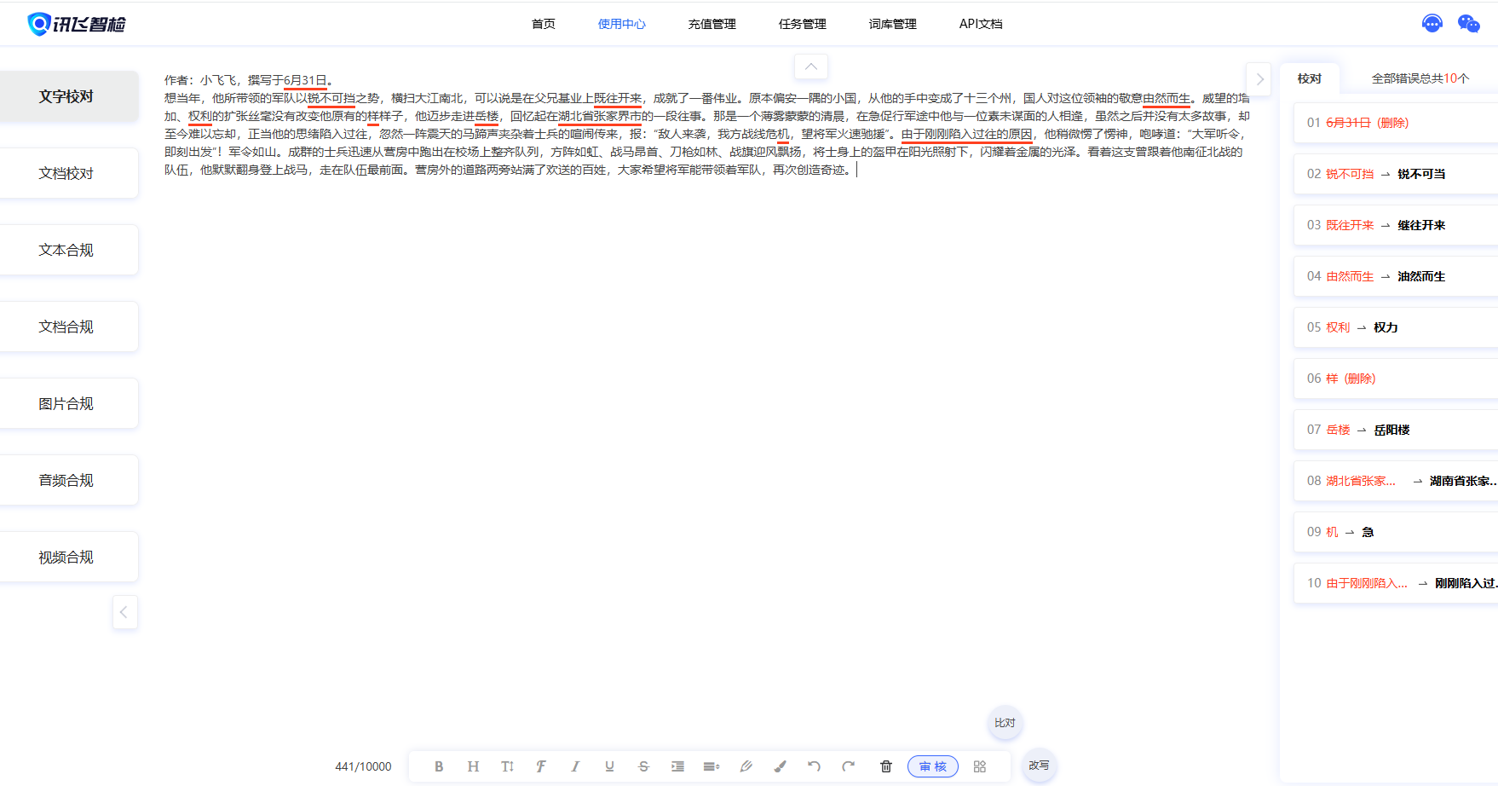Open the grid apps icon
The height and width of the screenshot is (786, 1498).
coord(980,766)
